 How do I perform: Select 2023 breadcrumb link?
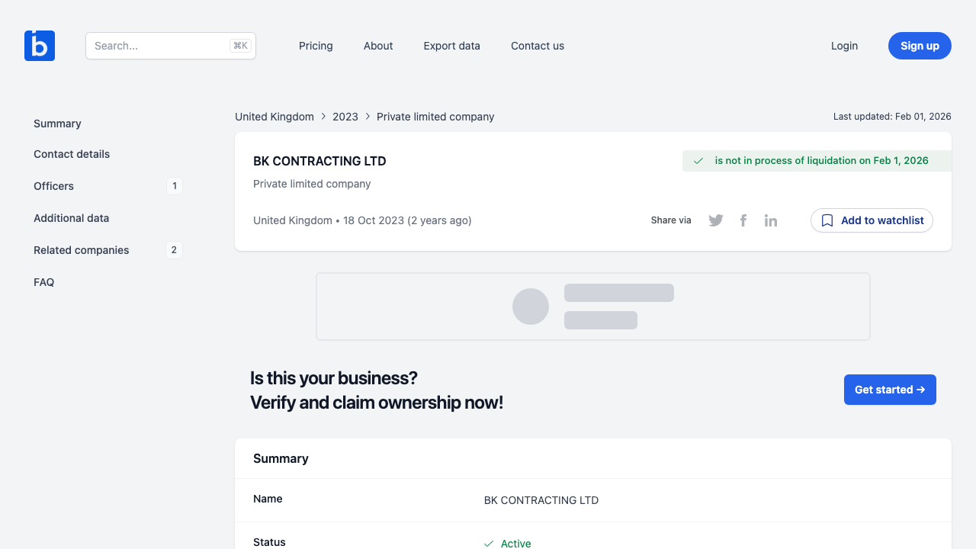(345, 117)
